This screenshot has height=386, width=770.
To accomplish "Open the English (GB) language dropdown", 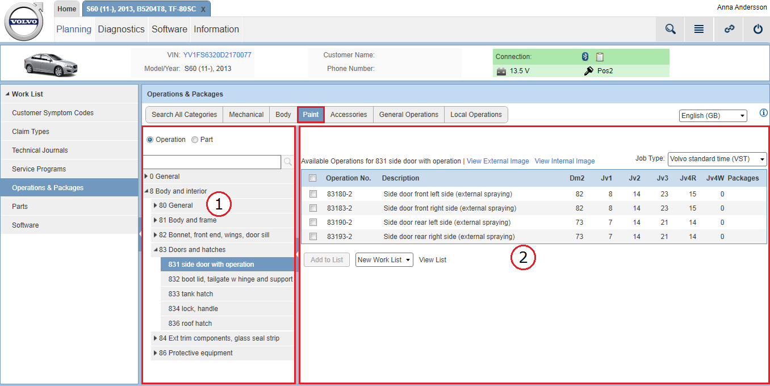I will pos(713,116).
